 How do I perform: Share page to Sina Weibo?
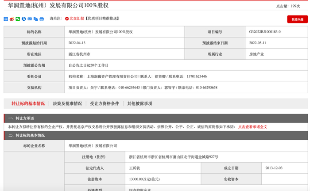coord(12,19)
